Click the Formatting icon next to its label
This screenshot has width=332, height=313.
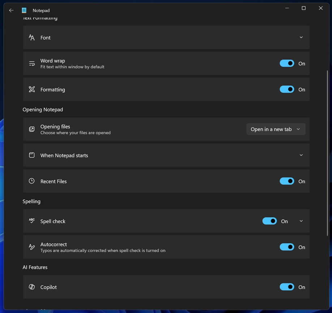click(x=31, y=89)
